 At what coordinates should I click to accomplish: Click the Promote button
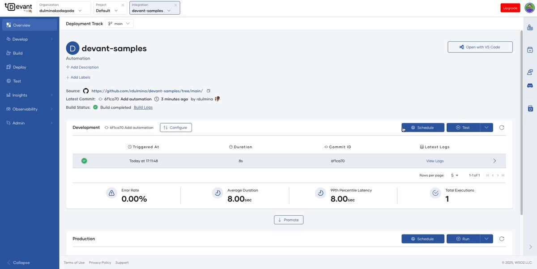coord(289,220)
